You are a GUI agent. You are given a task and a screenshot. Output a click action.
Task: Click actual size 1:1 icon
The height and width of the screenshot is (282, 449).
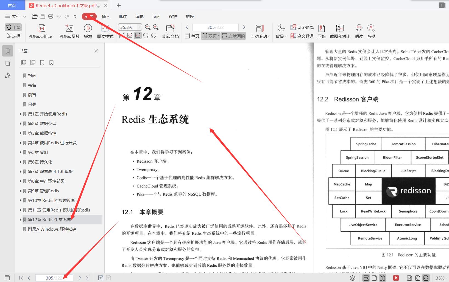coord(409,278)
